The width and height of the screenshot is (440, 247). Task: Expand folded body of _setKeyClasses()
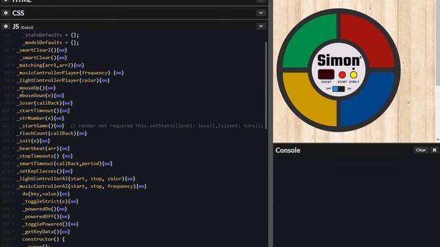click(x=67, y=171)
